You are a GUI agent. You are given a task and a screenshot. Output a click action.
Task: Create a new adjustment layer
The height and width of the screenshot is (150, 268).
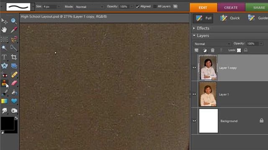(205, 50)
